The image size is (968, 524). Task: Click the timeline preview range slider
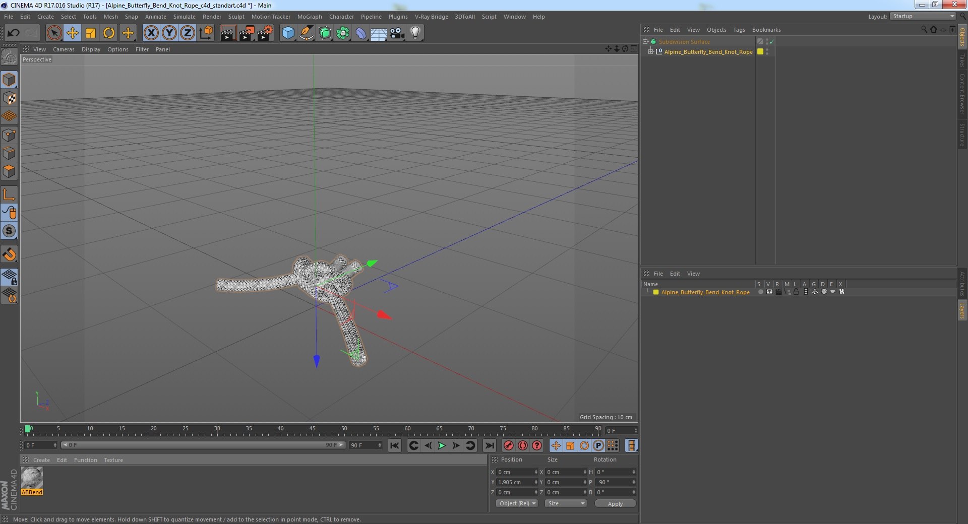pyautogui.click(x=203, y=445)
